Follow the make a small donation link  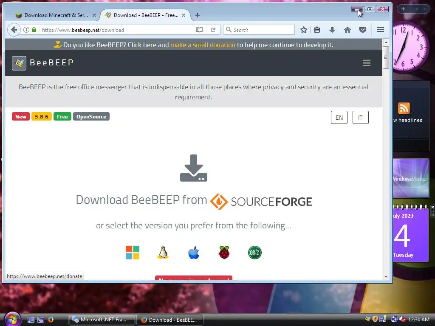click(203, 45)
